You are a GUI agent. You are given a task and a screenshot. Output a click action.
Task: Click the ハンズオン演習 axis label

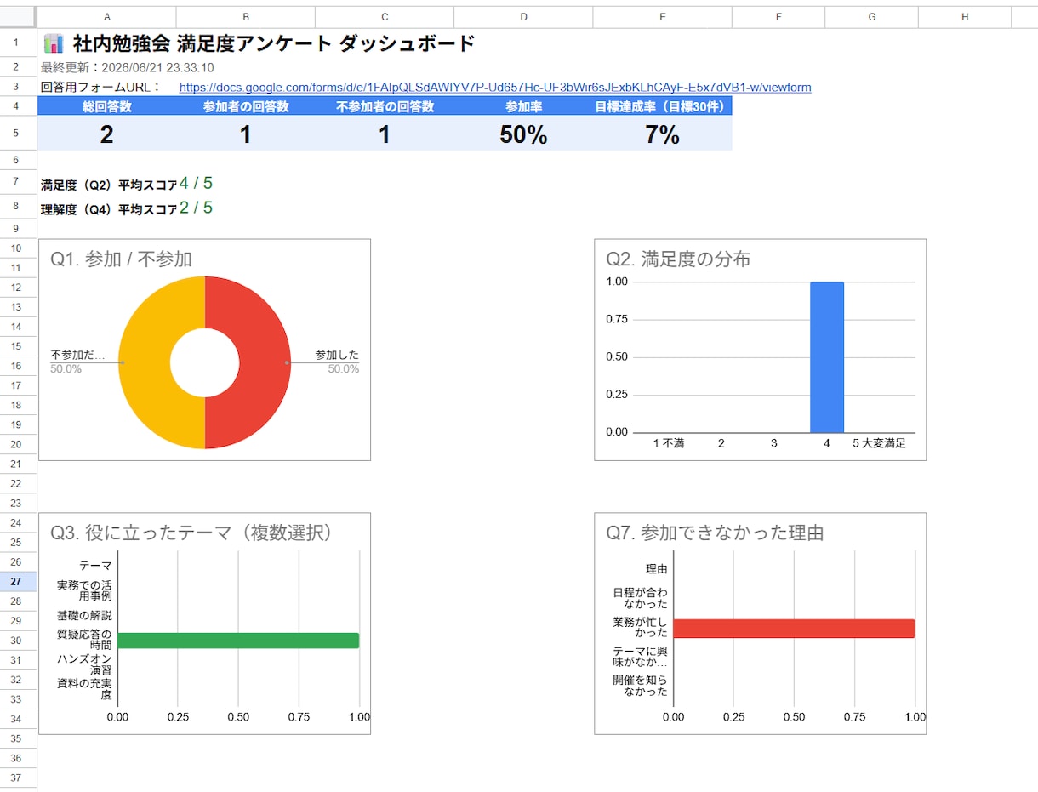click(84, 664)
